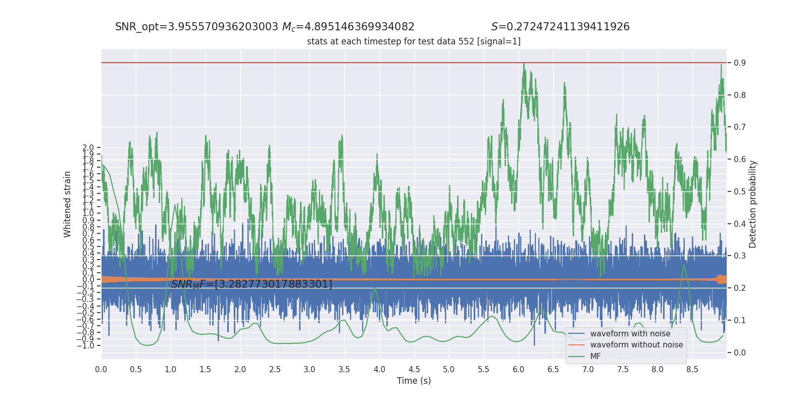The height and width of the screenshot is (404, 808).
Task: Click the green curve peak near 6.1 seconds
Action: point(524,65)
